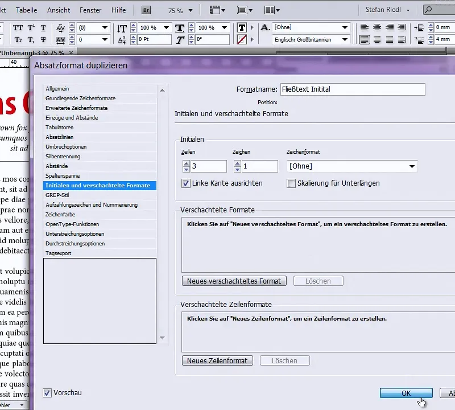Toggle Subscript icon in control panel
Viewport: 455px width, 410px height.
[31, 39]
